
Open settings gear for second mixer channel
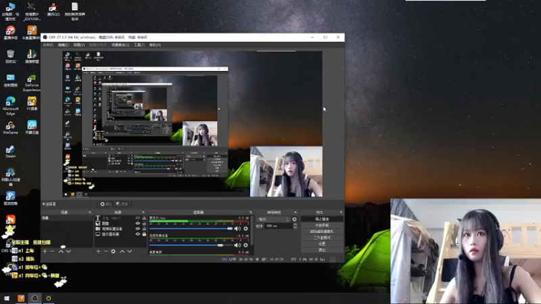click(x=245, y=245)
